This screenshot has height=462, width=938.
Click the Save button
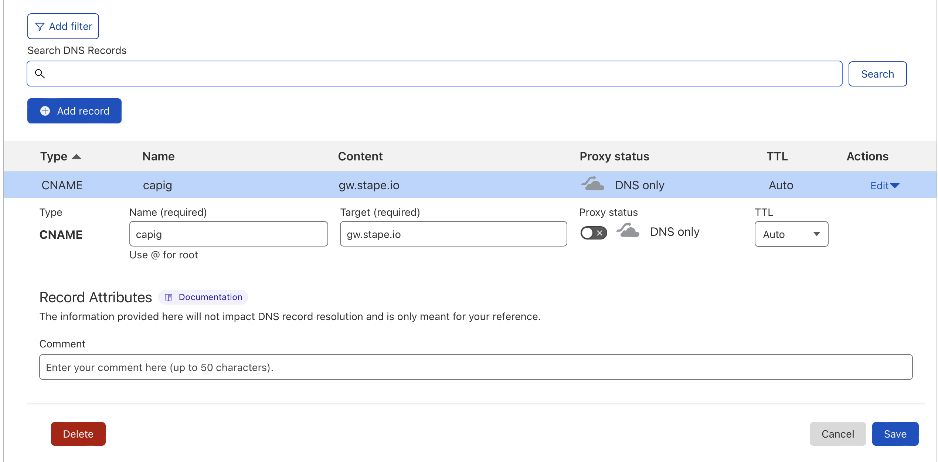coord(895,434)
